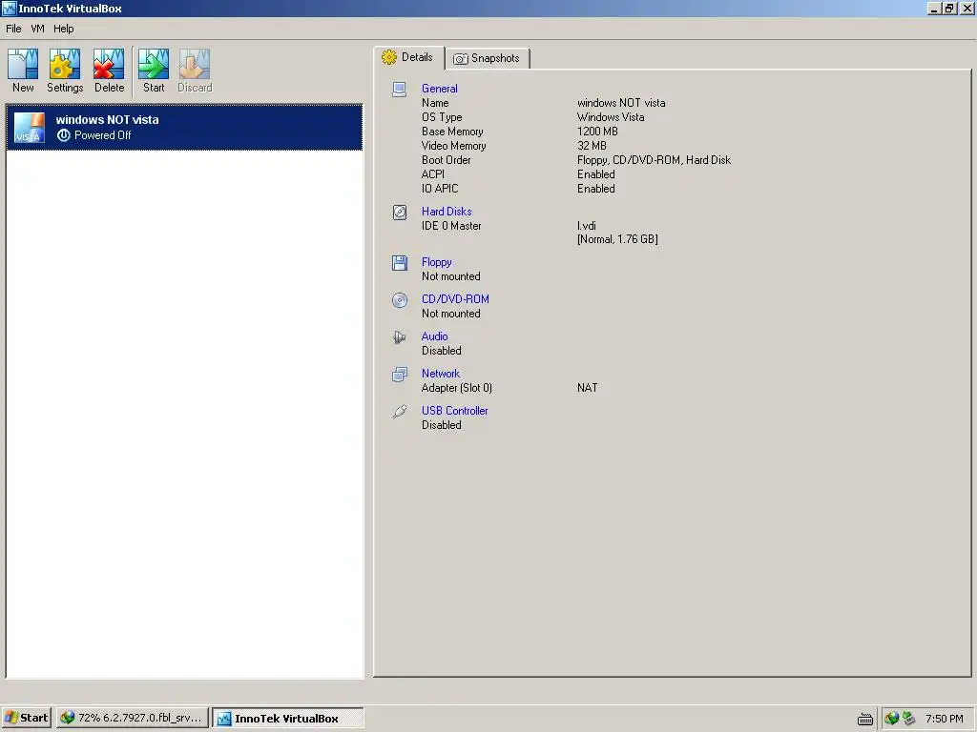Click the Powered Off status icon
The height and width of the screenshot is (732, 977).
(x=64, y=135)
